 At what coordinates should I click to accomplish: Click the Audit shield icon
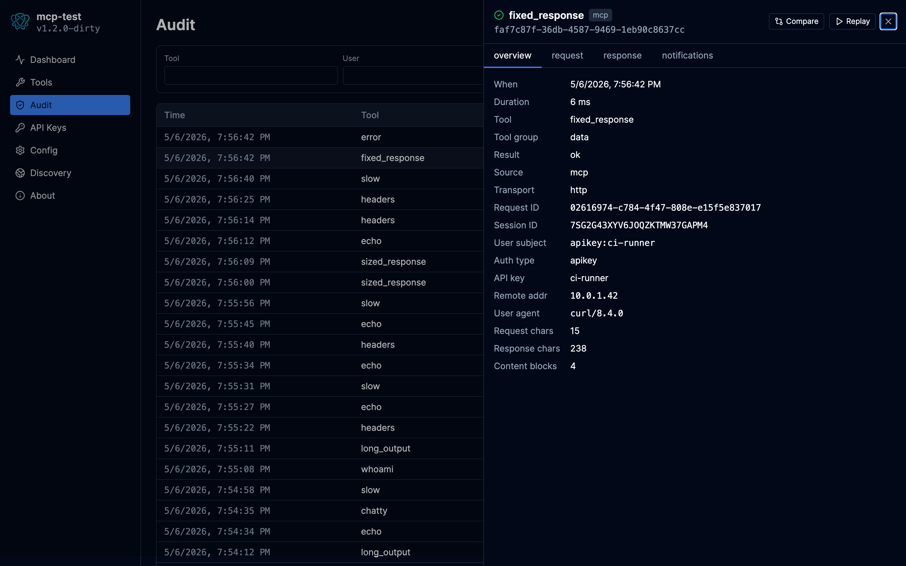(x=20, y=105)
